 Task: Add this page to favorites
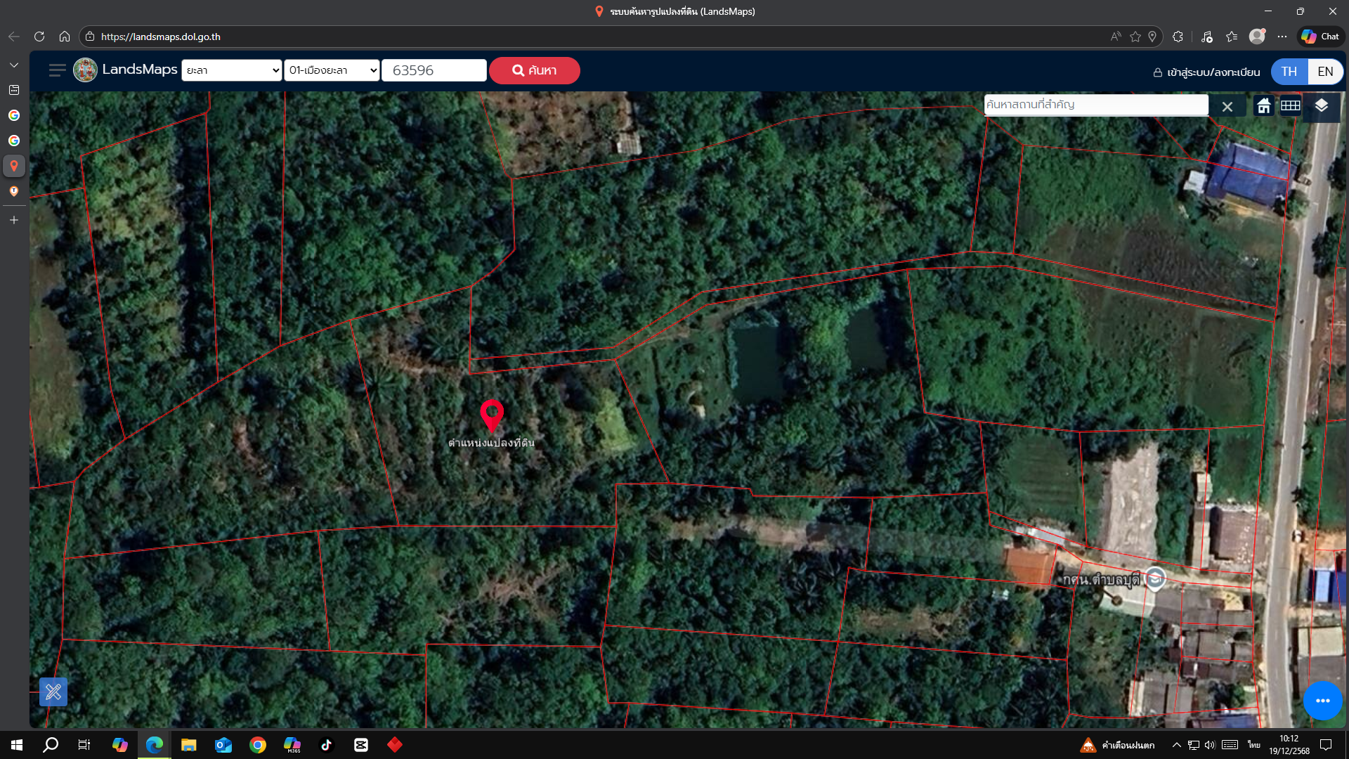tap(1135, 37)
